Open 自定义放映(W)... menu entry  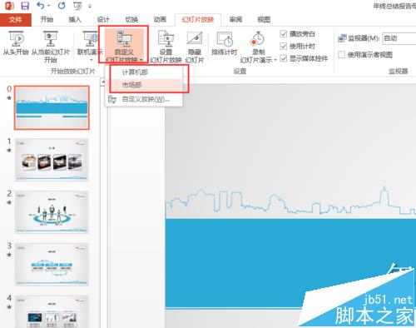[144, 99]
